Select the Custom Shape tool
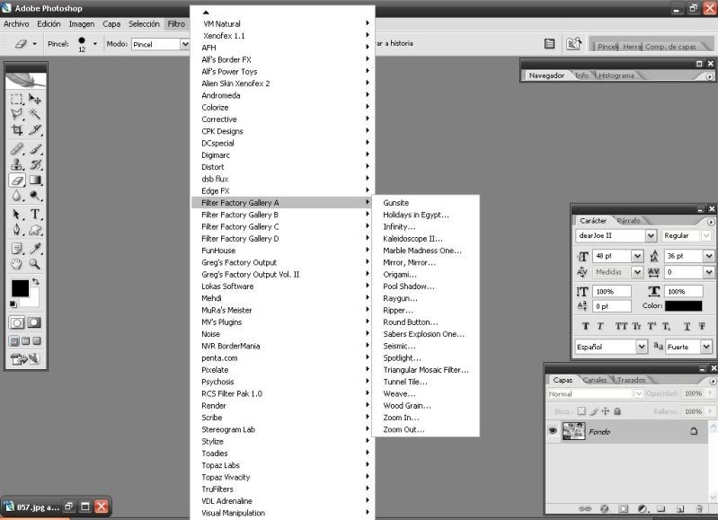The width and height of the screenshot is (718, 520). tap(35, 230)
